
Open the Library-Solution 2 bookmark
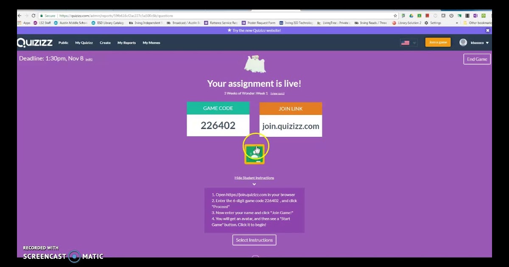(x=407, y=23)
